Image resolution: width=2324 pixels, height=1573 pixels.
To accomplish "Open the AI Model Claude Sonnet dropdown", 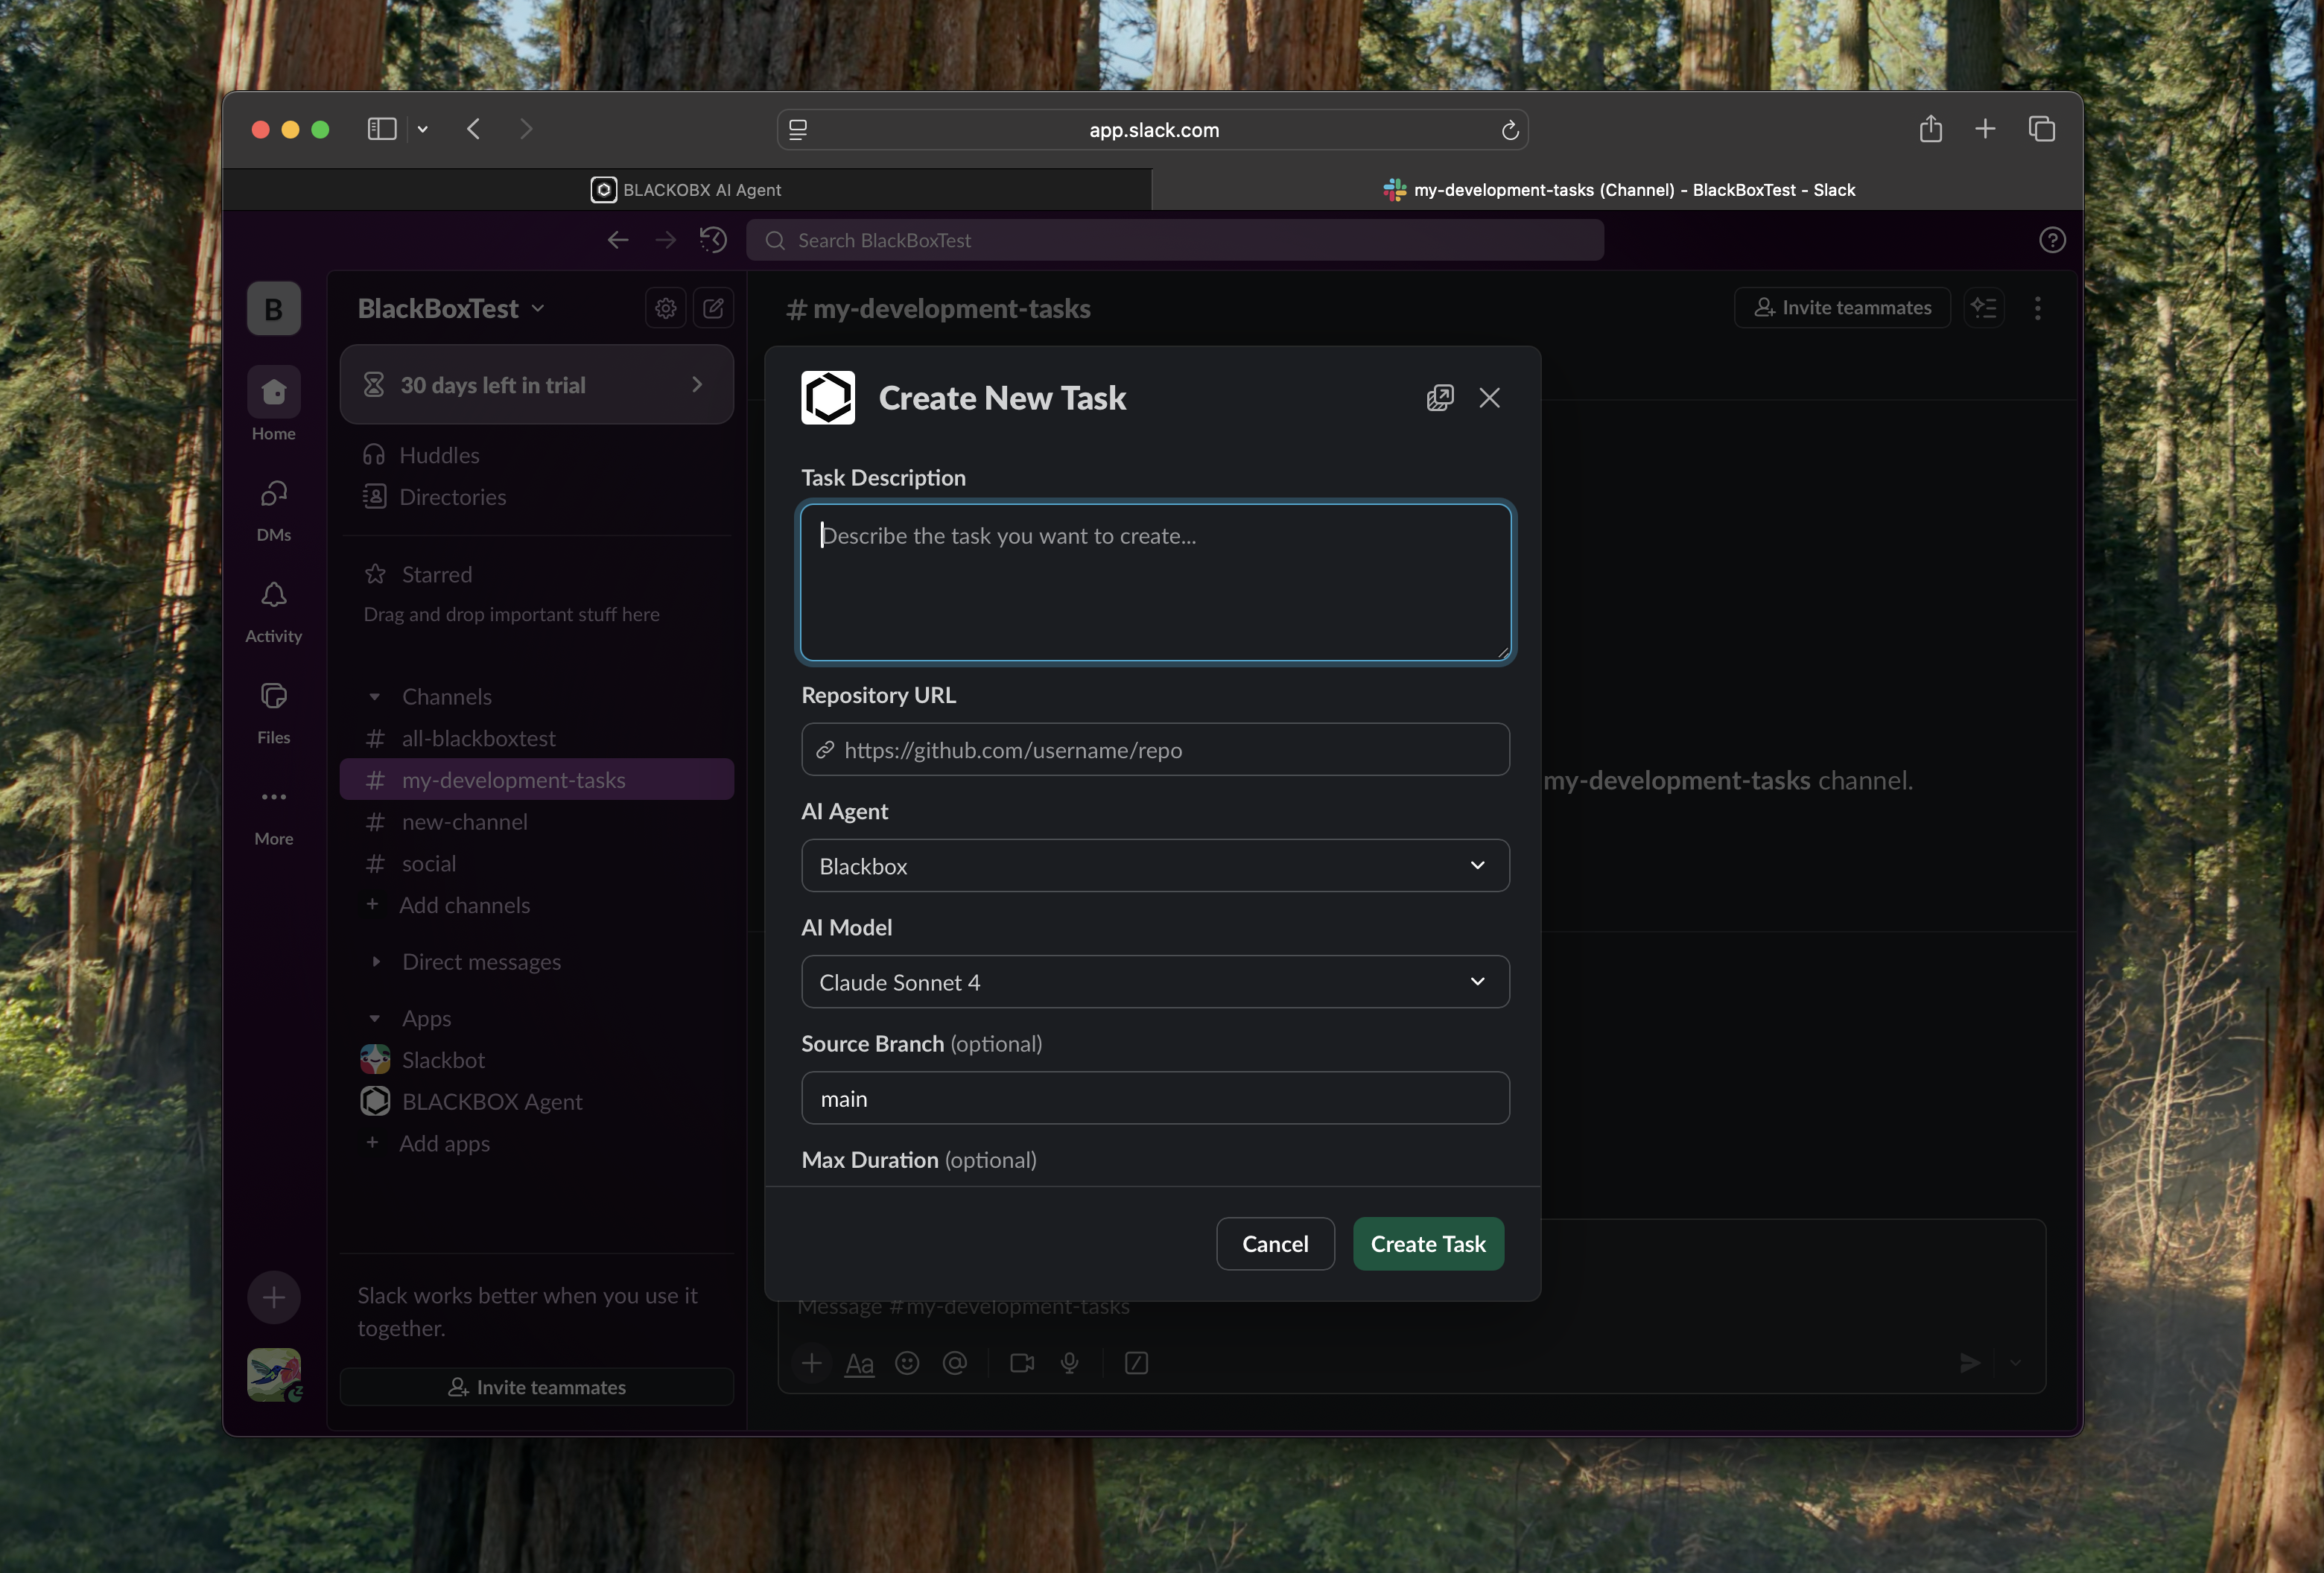I will (1155, 982).
